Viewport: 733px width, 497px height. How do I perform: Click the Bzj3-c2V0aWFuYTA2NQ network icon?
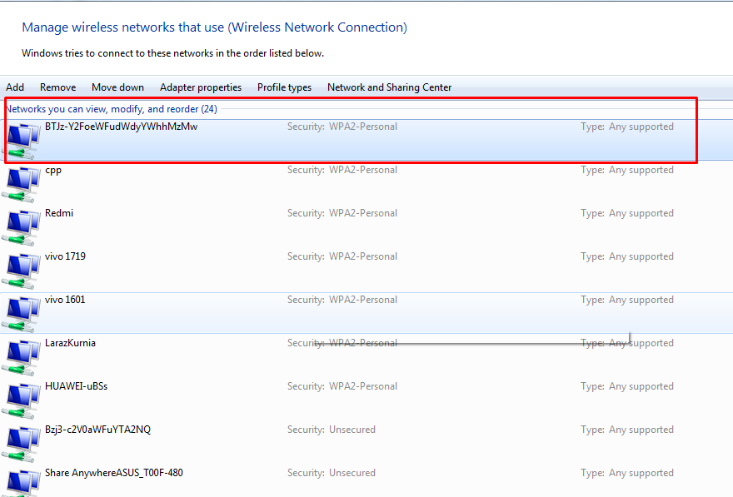click(x=22, y=443)
